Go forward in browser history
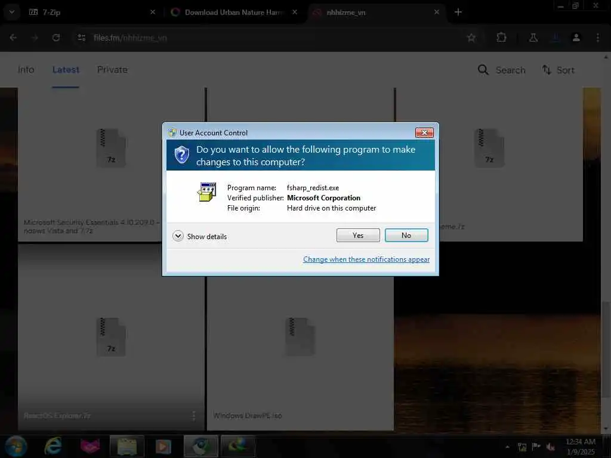The image size is (611, 458). click(x=35, y=38)
